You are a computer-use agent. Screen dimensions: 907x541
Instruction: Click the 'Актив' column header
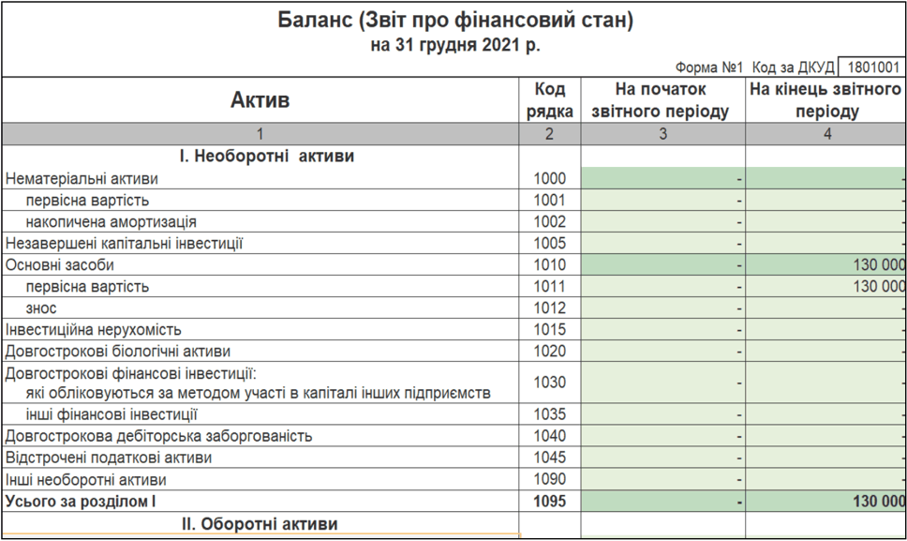(x=260, y=100)
